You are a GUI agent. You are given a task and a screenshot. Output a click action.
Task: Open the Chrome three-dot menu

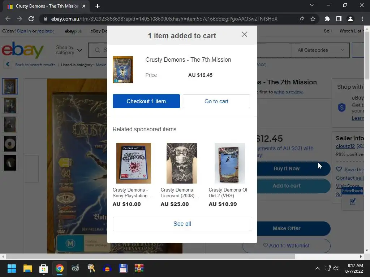click(x=362, y=19)
